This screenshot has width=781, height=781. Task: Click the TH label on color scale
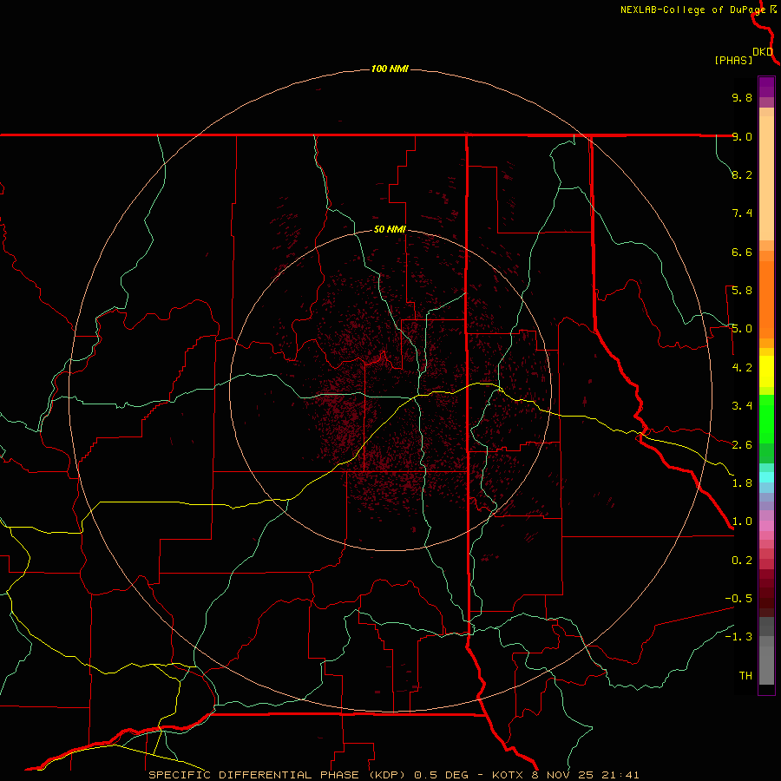click(x=745, y=676)
